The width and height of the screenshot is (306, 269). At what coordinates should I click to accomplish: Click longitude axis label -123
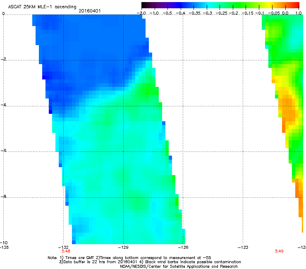(243, 247)
